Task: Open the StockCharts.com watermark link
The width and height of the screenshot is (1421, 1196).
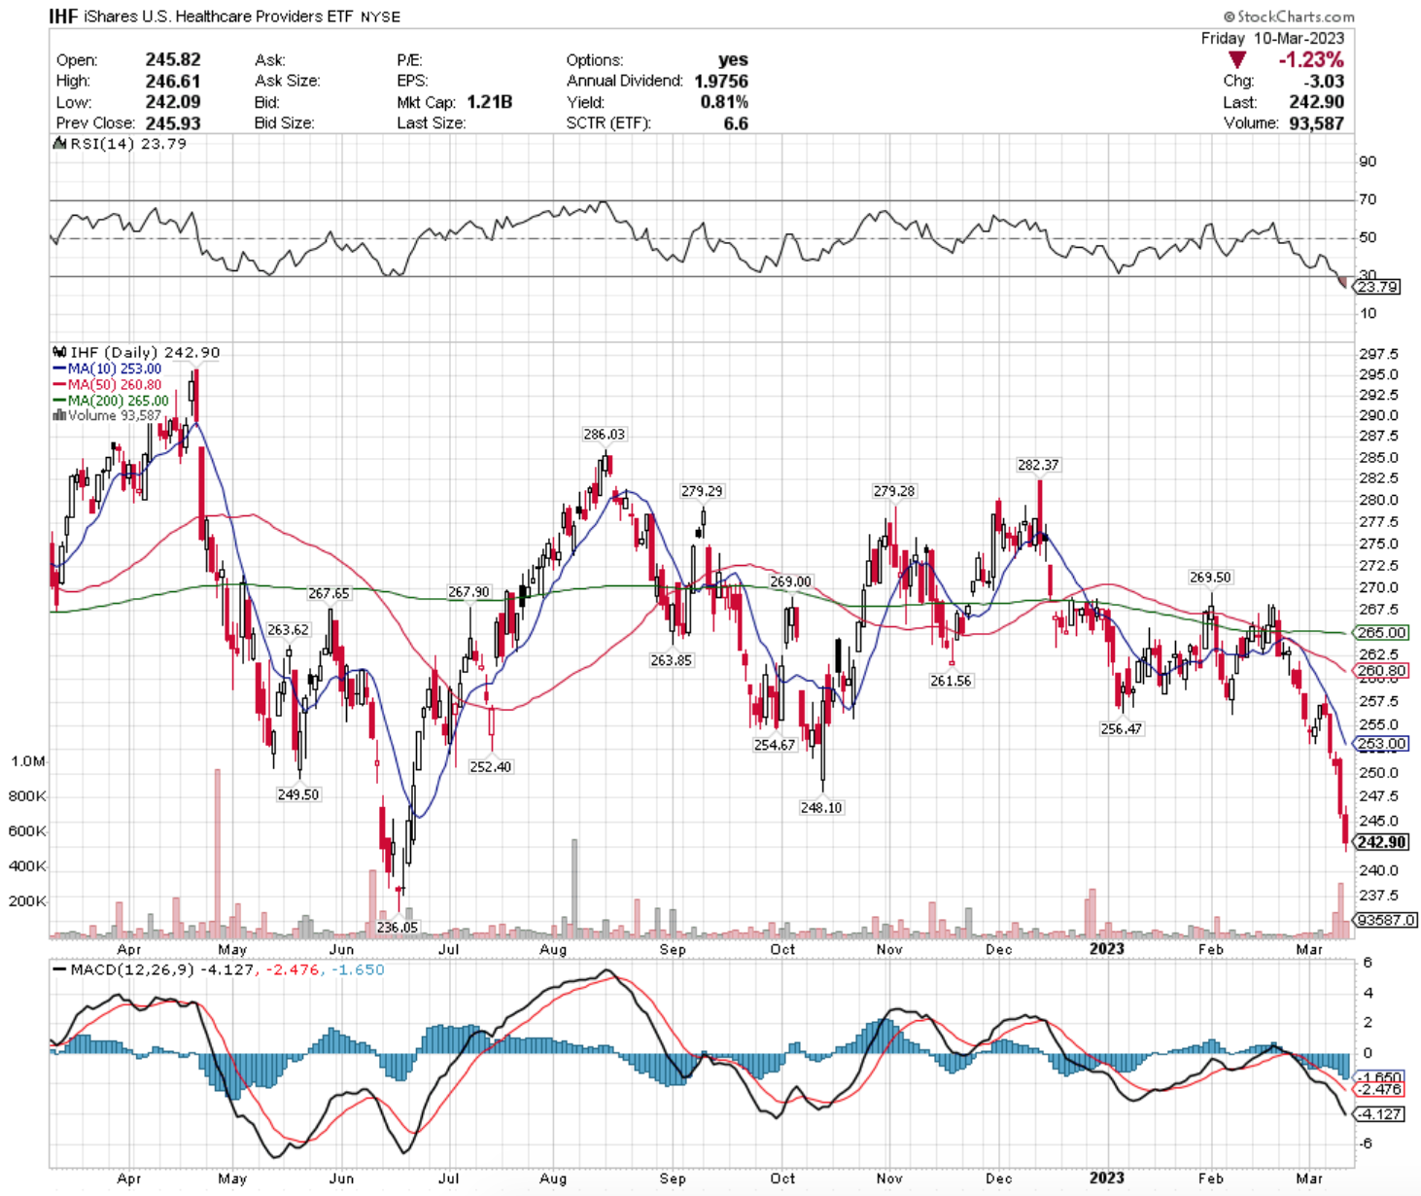Action: point(1289,17)
